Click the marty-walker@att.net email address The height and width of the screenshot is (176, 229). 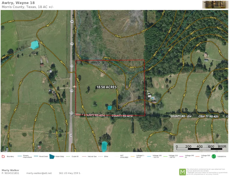(x=39, y=173)
